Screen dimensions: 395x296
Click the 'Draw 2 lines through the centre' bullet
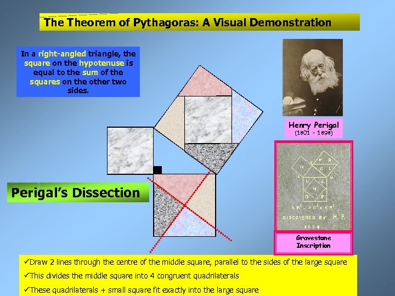coord(185,262)
